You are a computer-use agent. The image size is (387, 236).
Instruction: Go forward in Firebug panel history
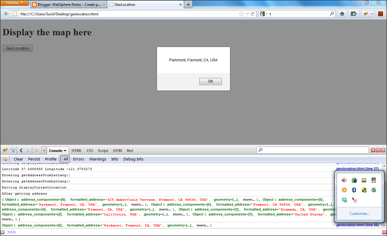pos(28,150)
